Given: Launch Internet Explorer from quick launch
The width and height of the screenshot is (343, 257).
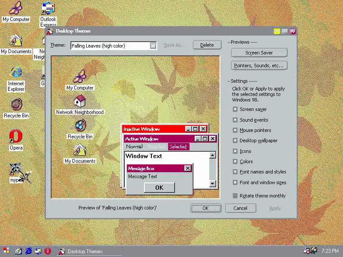Looking at the screenshot, I should (x=28, y=251).
